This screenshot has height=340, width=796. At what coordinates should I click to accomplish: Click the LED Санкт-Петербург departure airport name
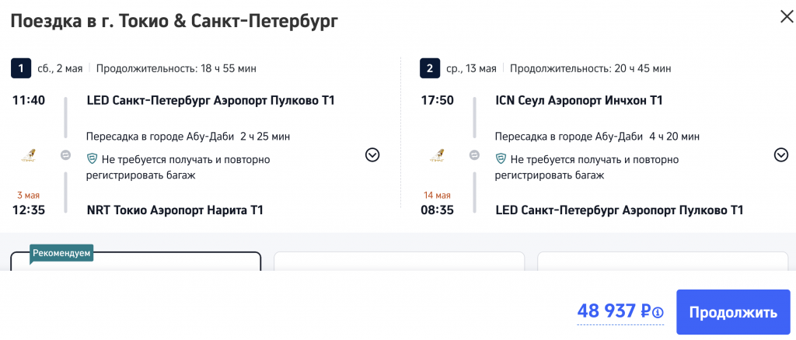(x=211, y=100)
